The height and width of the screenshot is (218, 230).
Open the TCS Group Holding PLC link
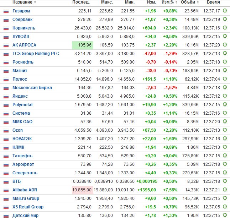point(36,54)
